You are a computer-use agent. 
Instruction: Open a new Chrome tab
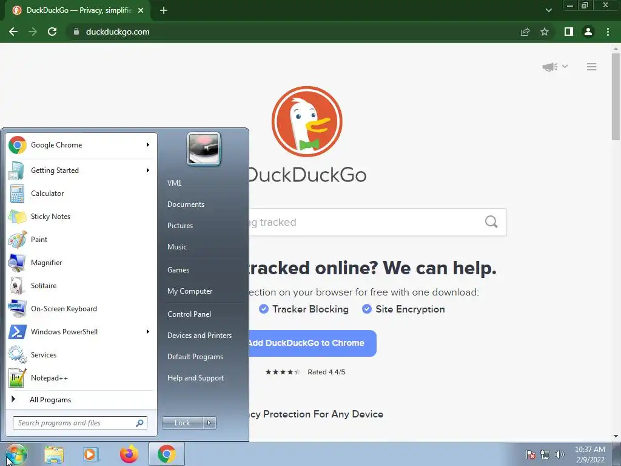(164, 10)
